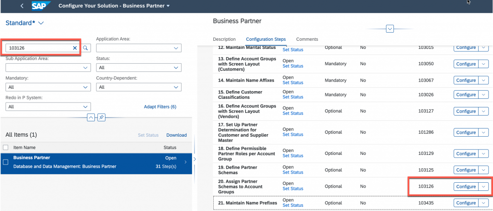Configure step 17 Partner Determination
The height and width of the screenshot is (211, 493).
(x=466, y=132)
